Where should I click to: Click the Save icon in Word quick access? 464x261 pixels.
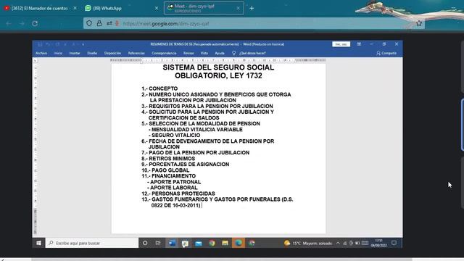(40, 44)
